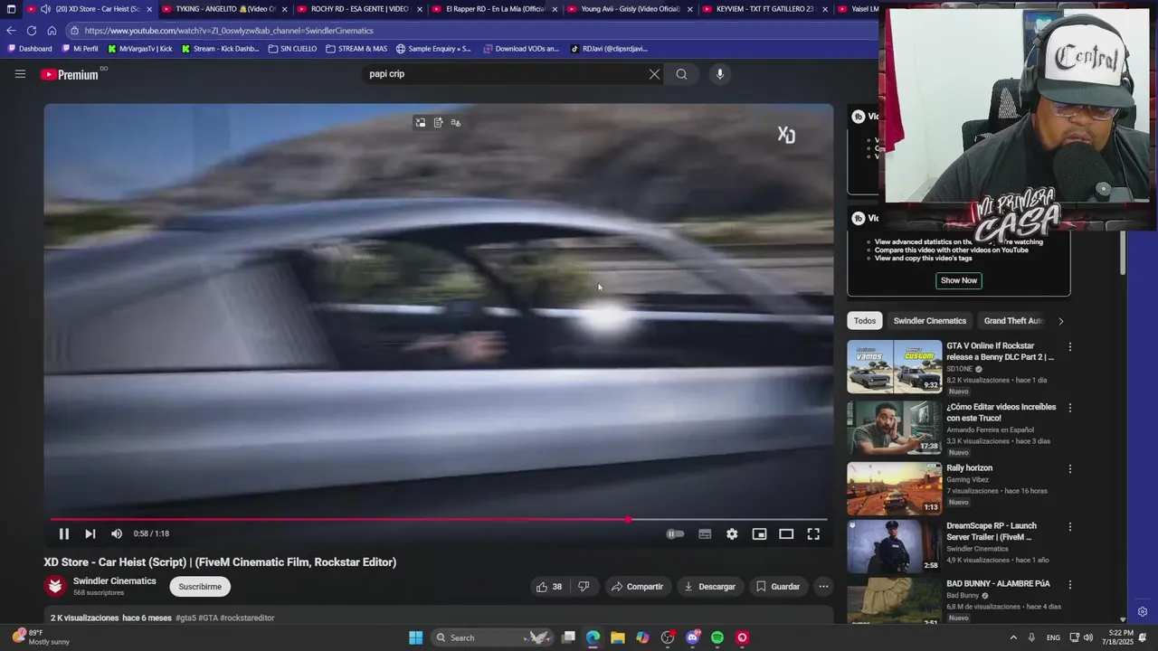Open the GTA V Online Benny DLC thumbnail
The height and width of the screenshot is (651, 1158).
[x=895, y=366]
